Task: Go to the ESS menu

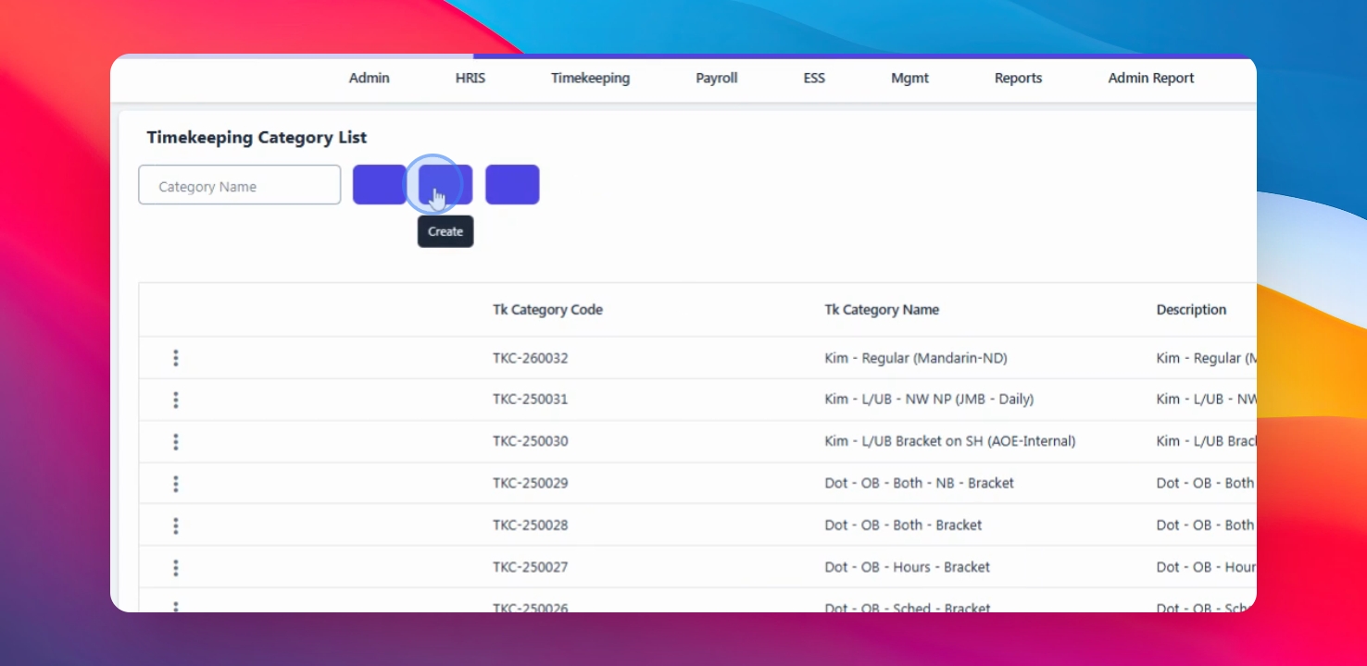Action: click(x=814, y=79)
